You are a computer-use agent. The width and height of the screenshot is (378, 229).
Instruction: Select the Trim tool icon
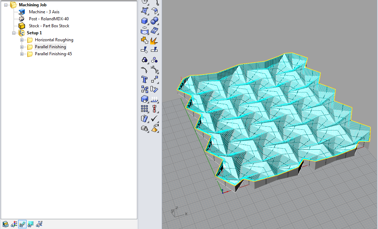[x=144, y=50]
